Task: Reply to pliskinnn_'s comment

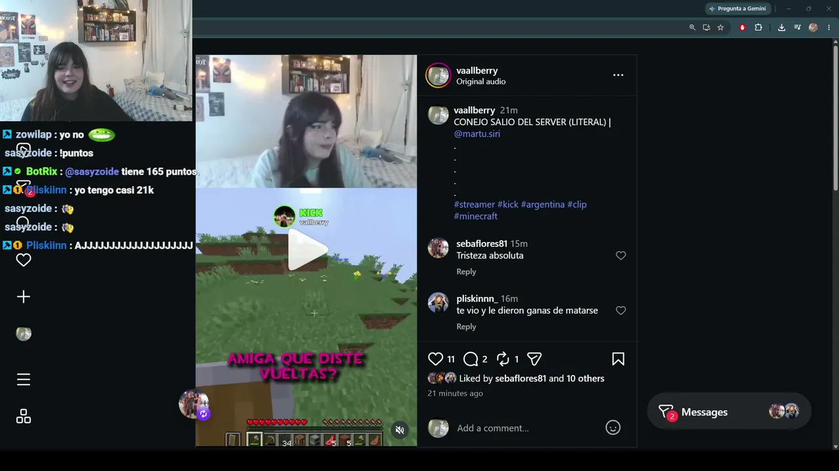Action: 467,326
